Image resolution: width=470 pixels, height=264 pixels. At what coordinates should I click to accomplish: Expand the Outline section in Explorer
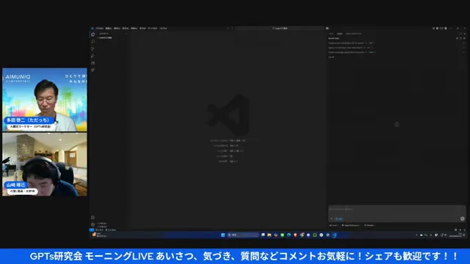tap(103, 224)
